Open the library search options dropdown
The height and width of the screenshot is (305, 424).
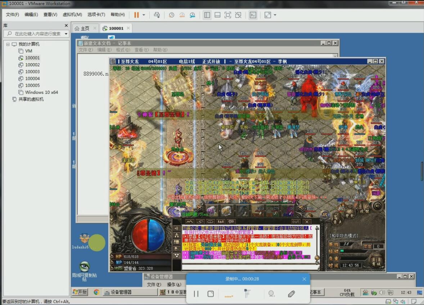point(66,34)
